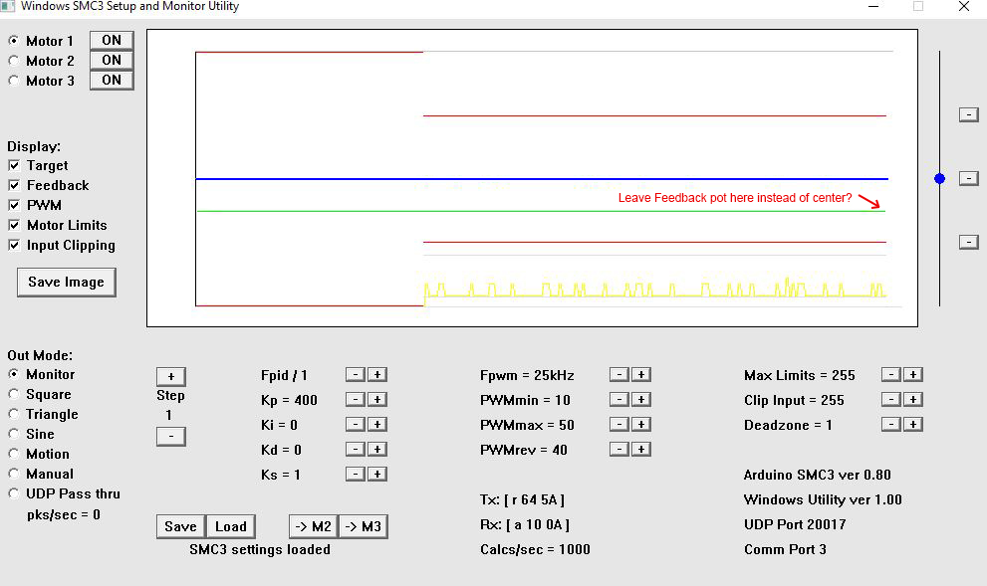Increase the Fpid divider value
The height and width of the screenshot is (586, 987).
point(377,375)
